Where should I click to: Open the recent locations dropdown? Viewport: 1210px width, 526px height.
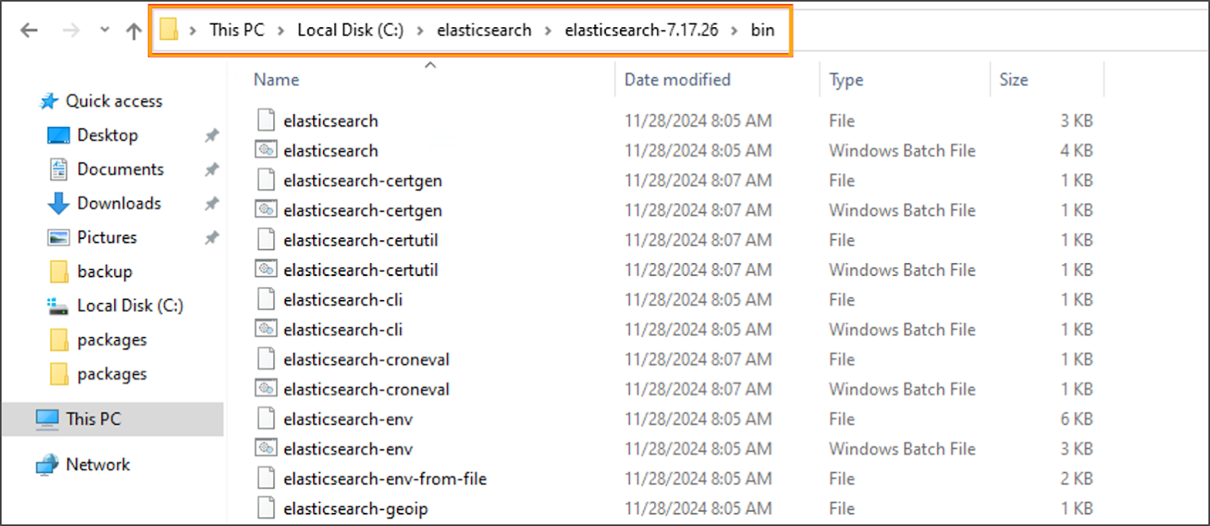click(x=105, y=30)
